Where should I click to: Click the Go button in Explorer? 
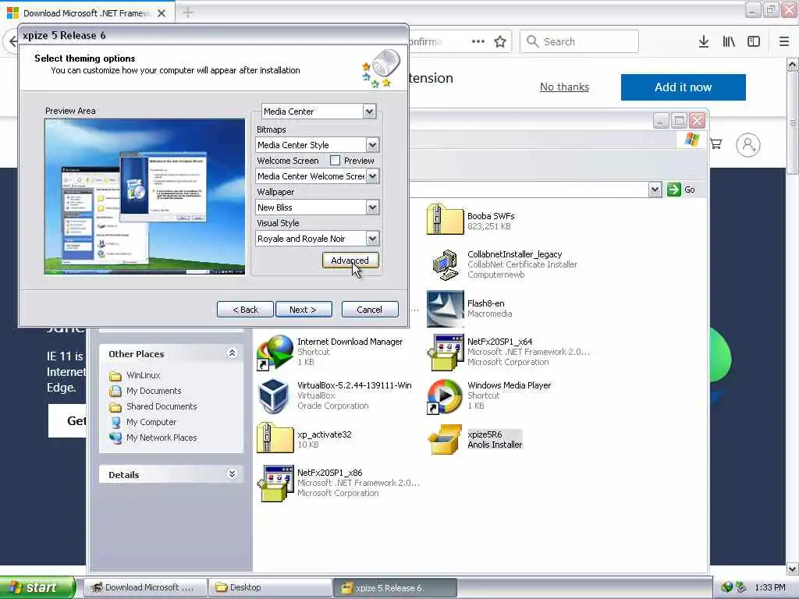681,190
